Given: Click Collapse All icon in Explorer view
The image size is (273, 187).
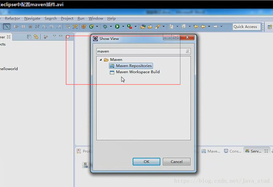Looking at the screenshot, I should [x=29, y=37].
